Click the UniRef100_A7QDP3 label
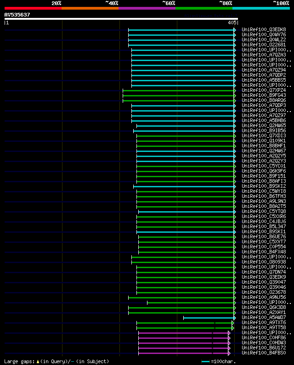Image resolution: width=294 pixels, height=365 pixels. (x=264, y=106)
